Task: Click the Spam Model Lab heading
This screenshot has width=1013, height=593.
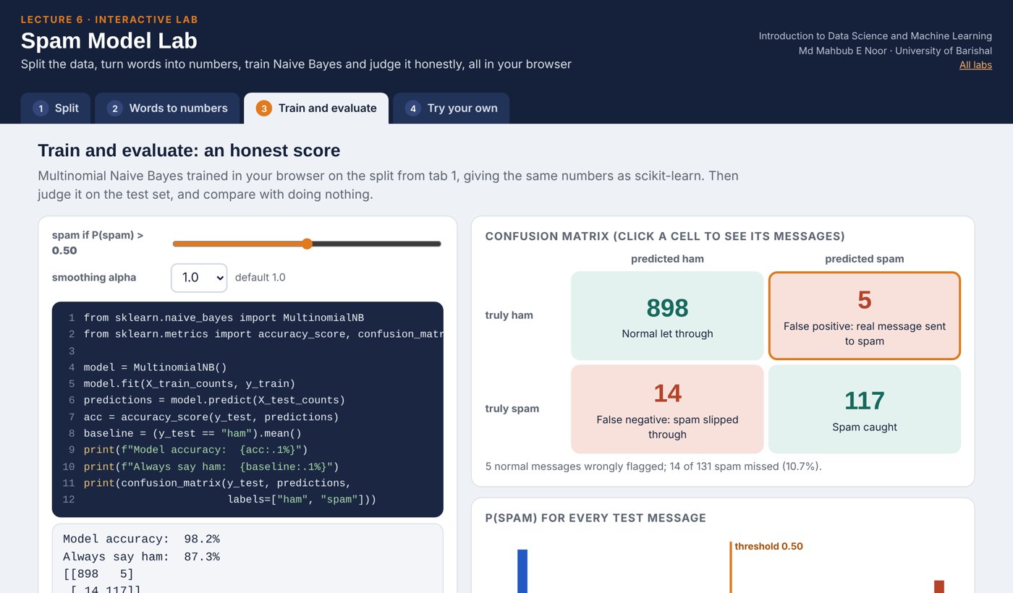Action: point(109,40)
